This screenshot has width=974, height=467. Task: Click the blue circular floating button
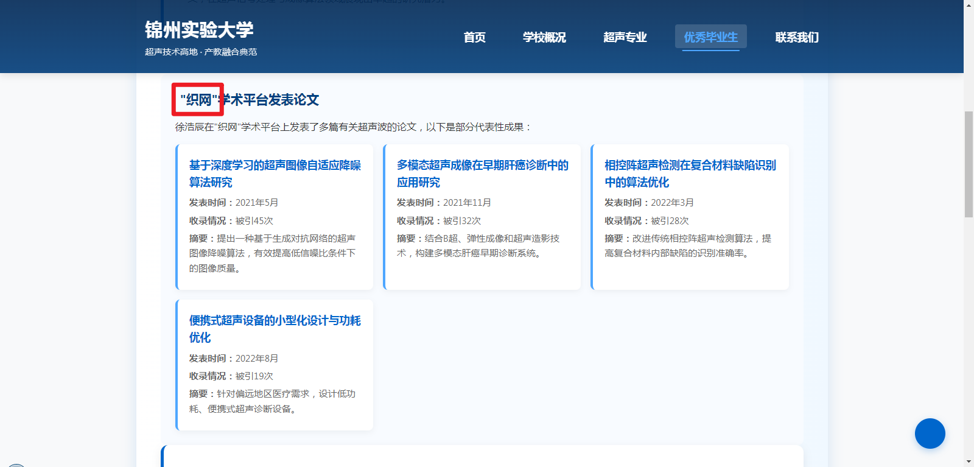coord(930,434)
